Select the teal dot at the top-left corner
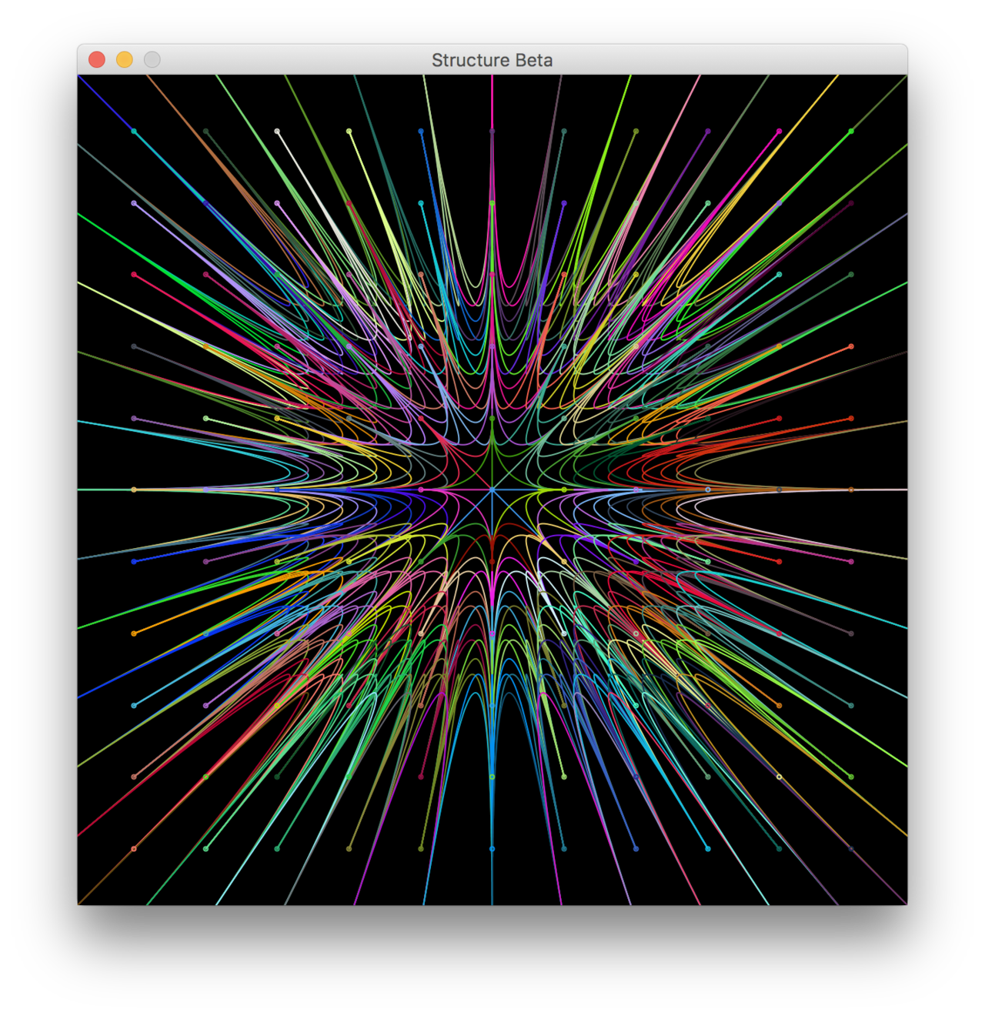 coord(134,132)
